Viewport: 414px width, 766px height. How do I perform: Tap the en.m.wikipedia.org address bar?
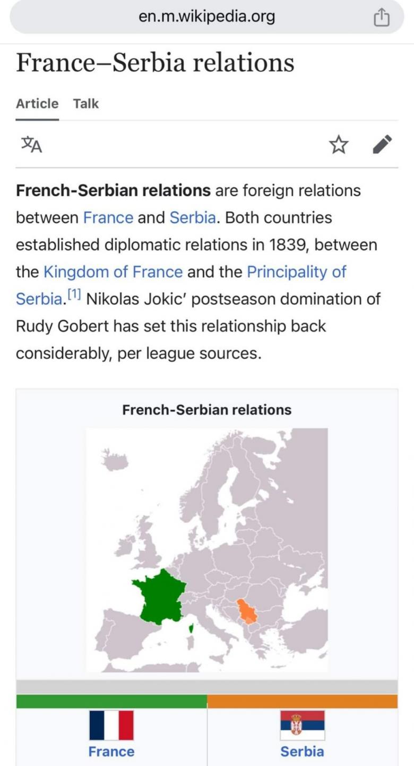[207, 17]
